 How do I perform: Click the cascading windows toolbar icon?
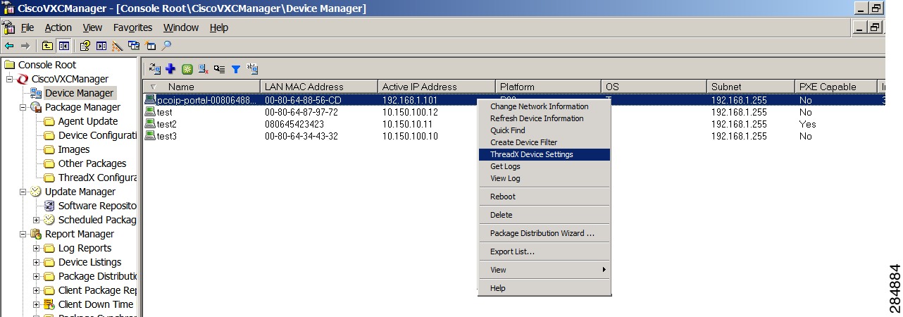click(x=134, y=46)
